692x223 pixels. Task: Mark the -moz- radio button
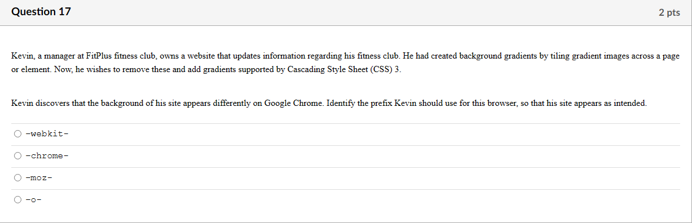[x=18, y=178]
